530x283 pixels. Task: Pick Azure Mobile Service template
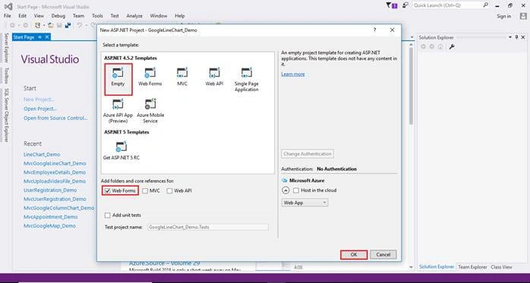pyautogui.click(x=150, y=111)
